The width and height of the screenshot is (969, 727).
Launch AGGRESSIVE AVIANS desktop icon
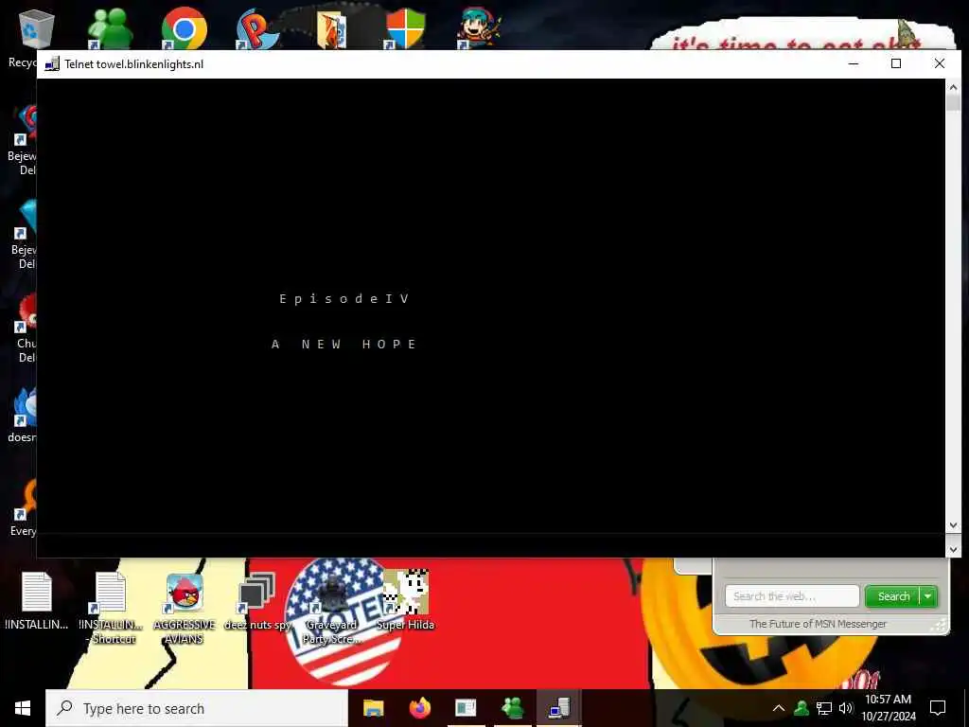click(x=185, y=609)
